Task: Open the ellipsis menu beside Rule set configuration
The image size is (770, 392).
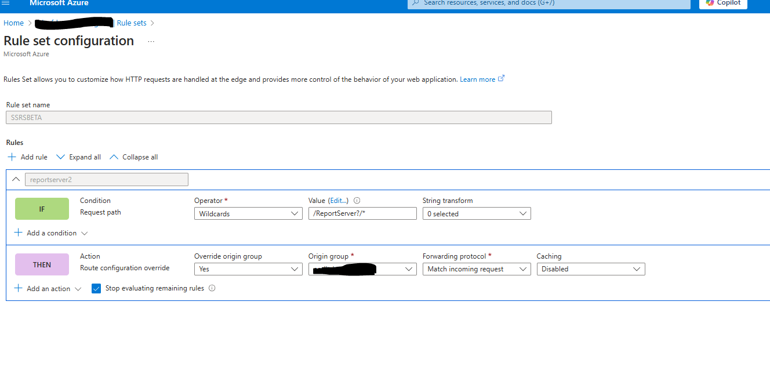Action: [x=151, y=42]
